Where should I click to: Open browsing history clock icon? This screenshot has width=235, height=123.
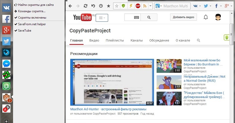pos(101,6)
